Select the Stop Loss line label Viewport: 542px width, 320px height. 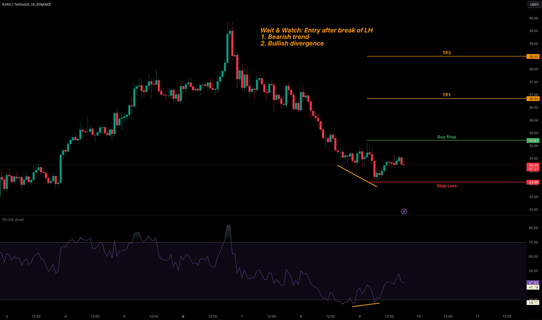(447, 186)
